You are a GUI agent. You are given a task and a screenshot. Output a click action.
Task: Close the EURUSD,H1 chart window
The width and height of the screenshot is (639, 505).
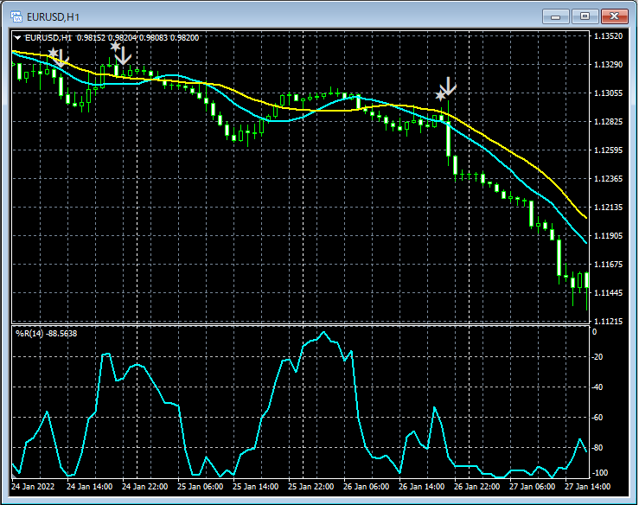pyautogui.click(x=614, y=16)
